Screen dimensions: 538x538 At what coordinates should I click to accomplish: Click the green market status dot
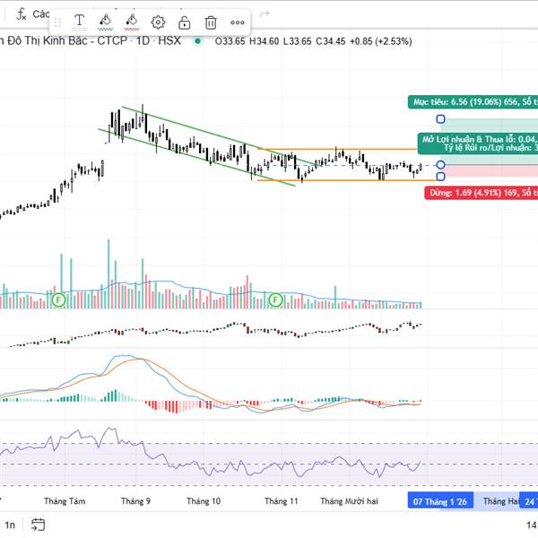(198, 40)
